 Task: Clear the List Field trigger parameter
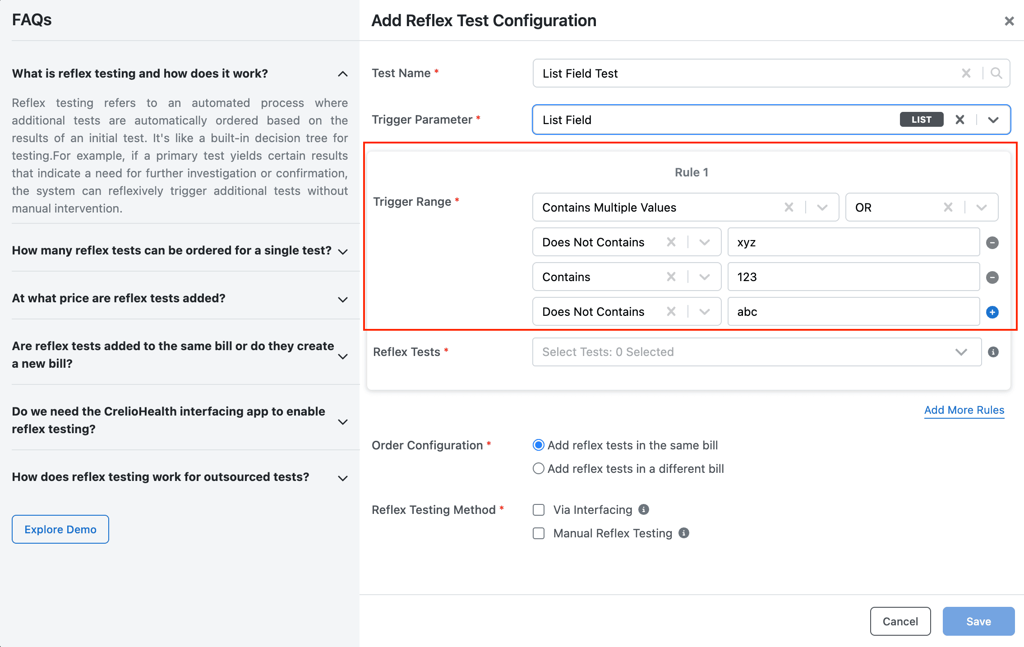click(x=960, y=120)
